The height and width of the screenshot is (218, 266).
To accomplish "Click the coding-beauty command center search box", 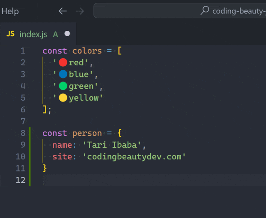I will pyautogui.click(x=180, y=10).
